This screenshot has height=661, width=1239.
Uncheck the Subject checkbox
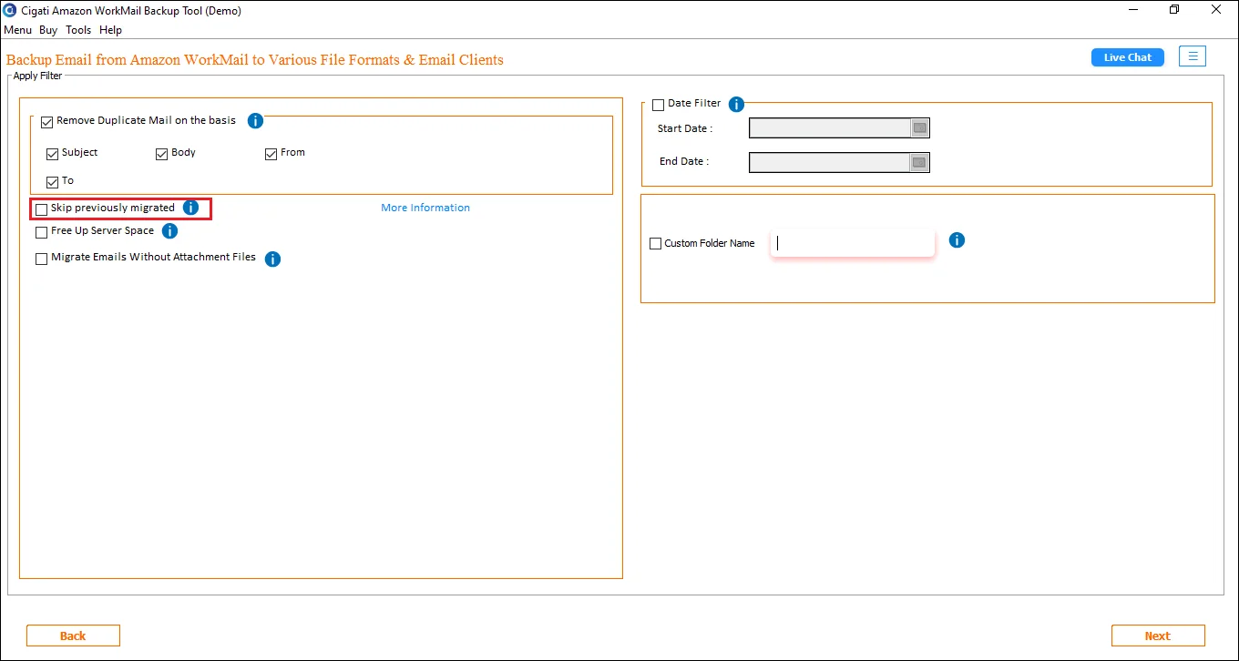[x=52, y=154]
